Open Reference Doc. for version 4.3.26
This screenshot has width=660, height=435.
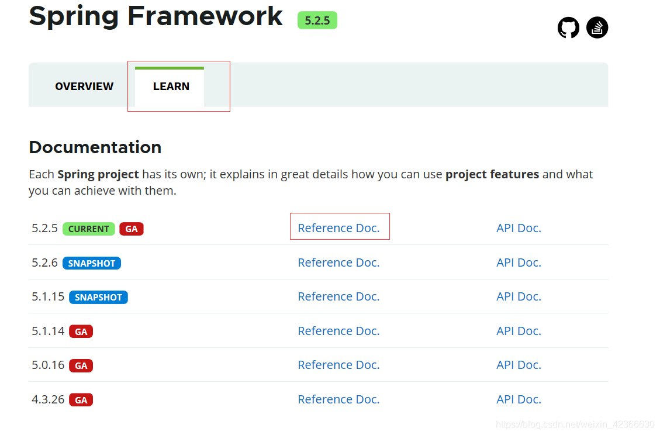click(x=339, y=399)
